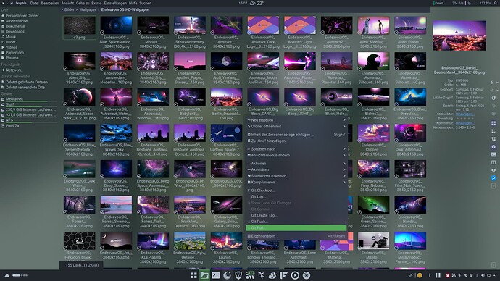The width and height of the screenshot is (500, 281).
Task: Open Dolphin file manager in the taskbar
Action: point(204,275)
